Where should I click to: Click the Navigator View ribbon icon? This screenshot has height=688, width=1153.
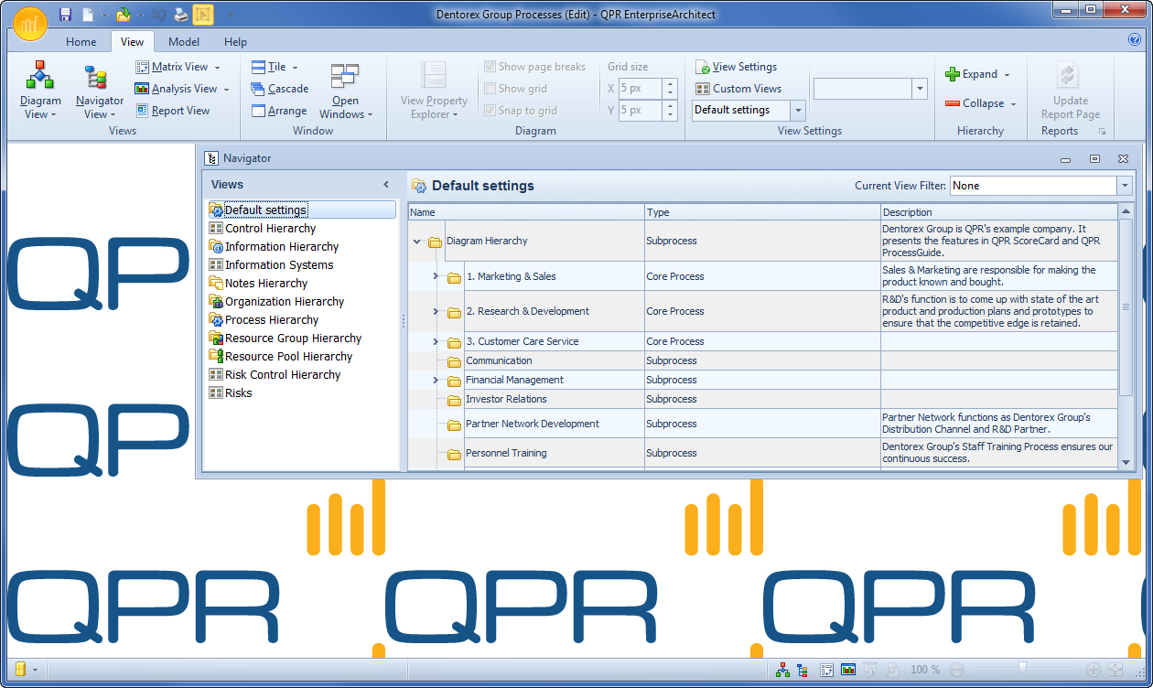pyautogui.click(x=99, y=91)
